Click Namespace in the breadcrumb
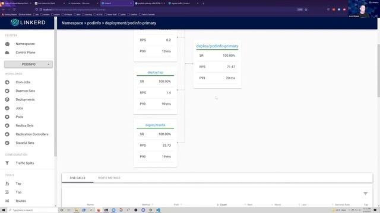 tap(72, 23)
